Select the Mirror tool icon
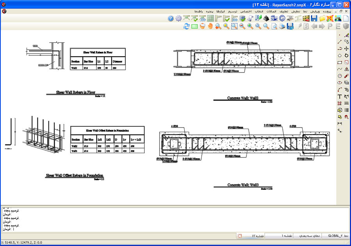 click(x=346, y=69)
